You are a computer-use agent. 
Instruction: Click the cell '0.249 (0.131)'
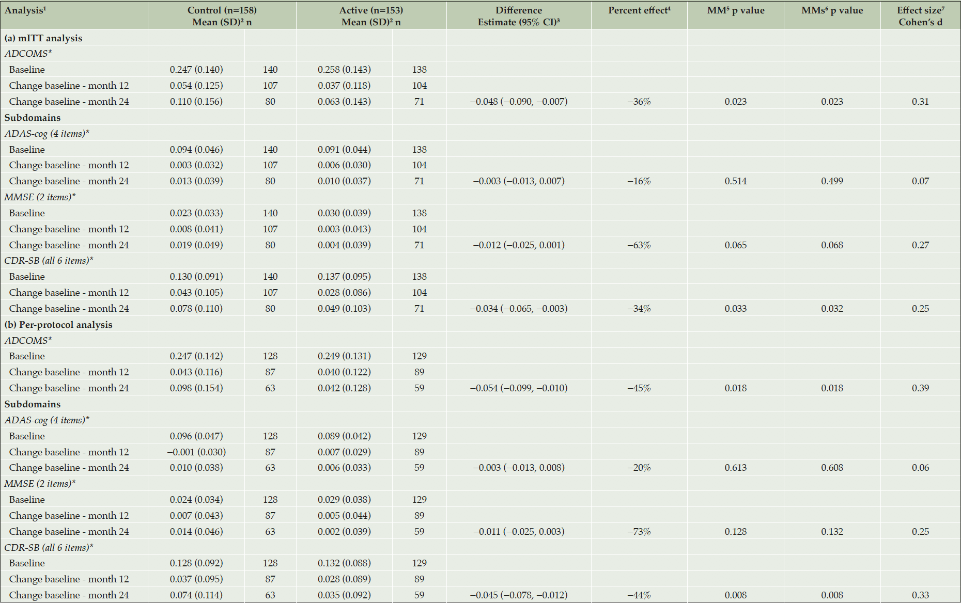click(344, 356)
